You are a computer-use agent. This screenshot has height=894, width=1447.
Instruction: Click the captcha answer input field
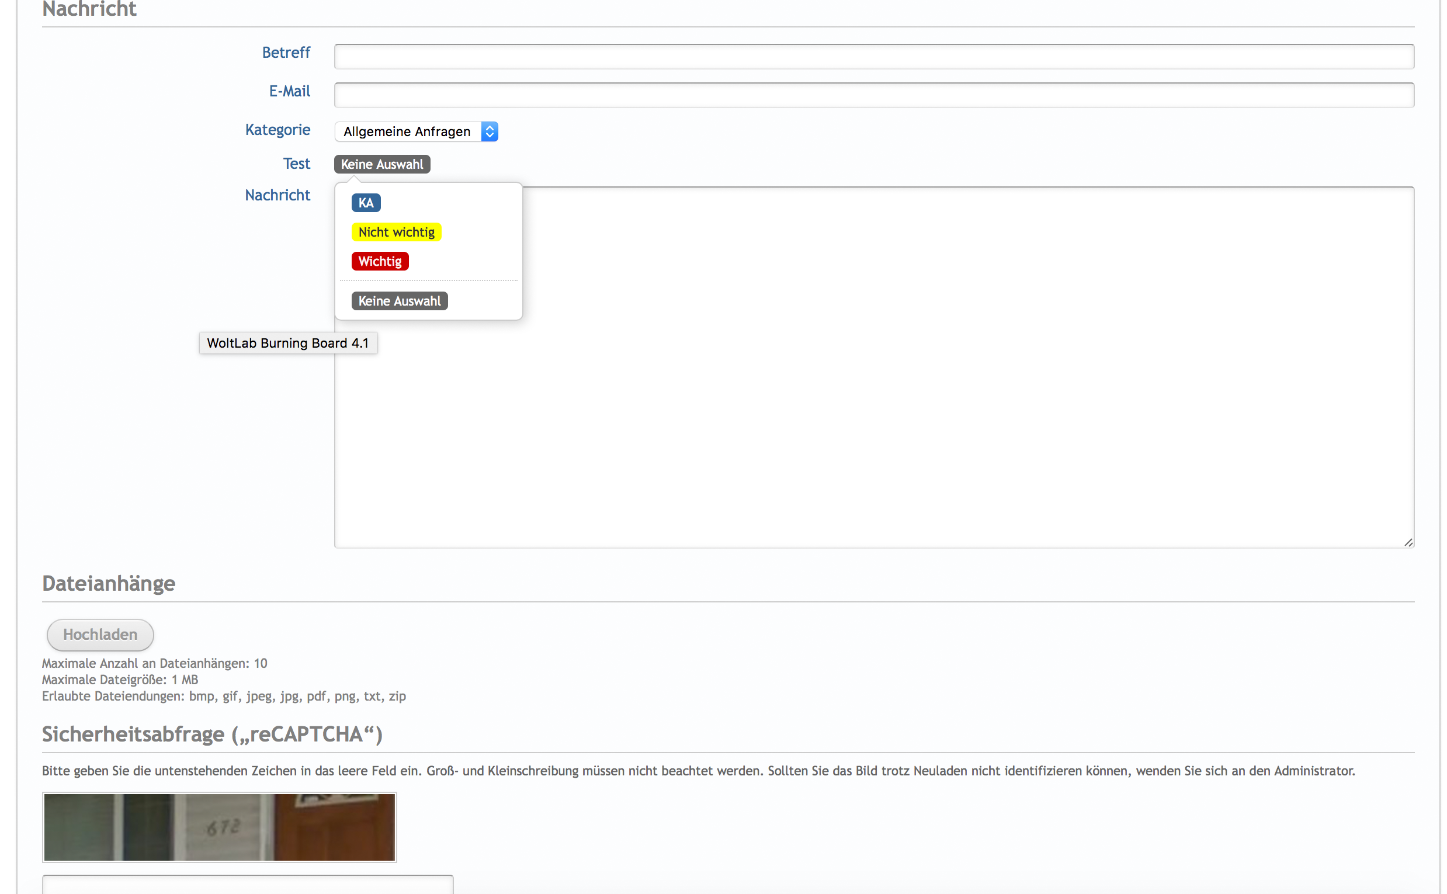(x=248, y=885)
